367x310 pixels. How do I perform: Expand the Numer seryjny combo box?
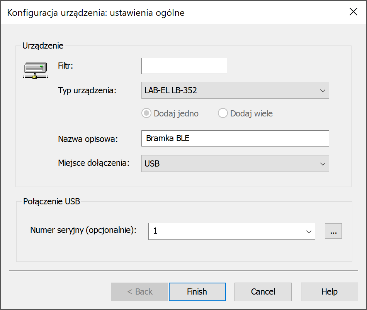[x=309, y=231]
